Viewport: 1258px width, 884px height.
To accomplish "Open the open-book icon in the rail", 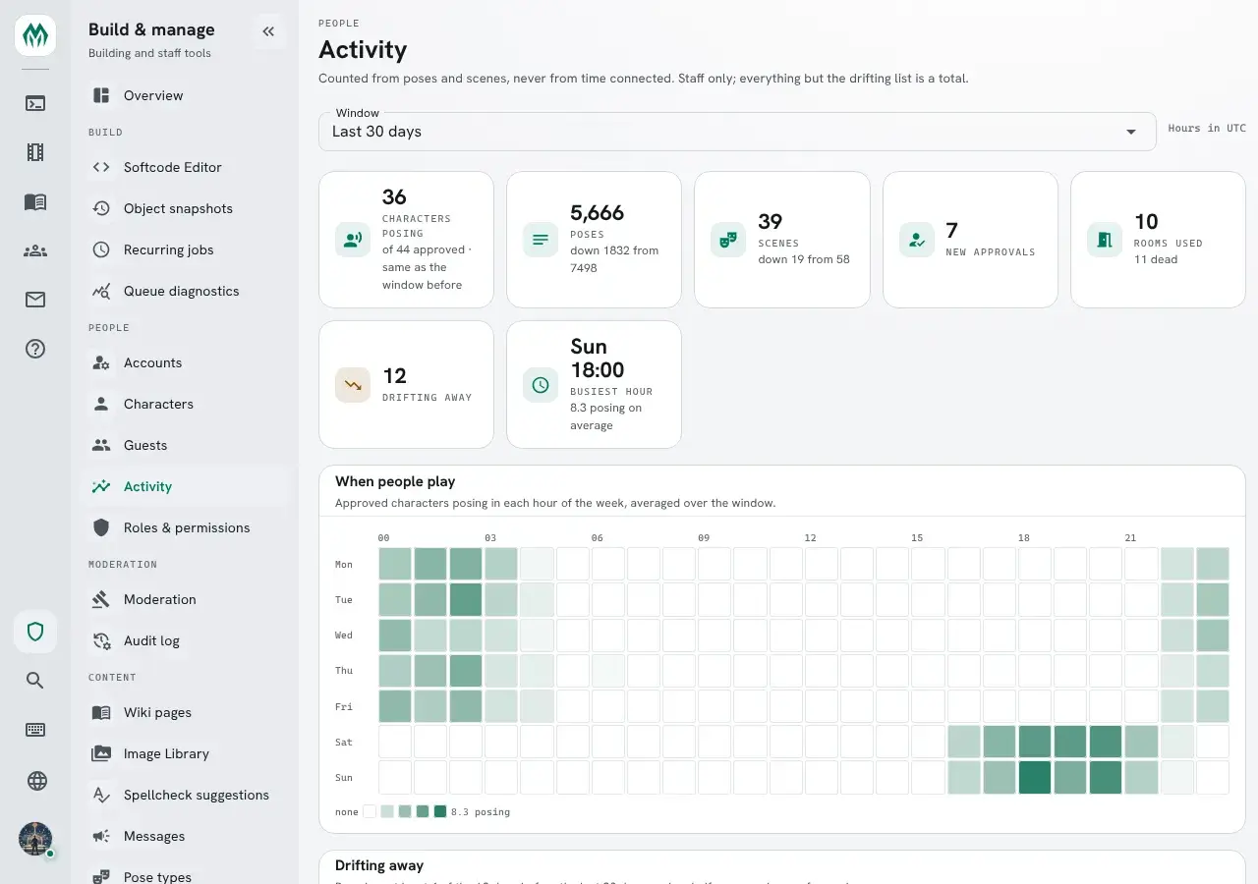I will [x=35, y=201].
